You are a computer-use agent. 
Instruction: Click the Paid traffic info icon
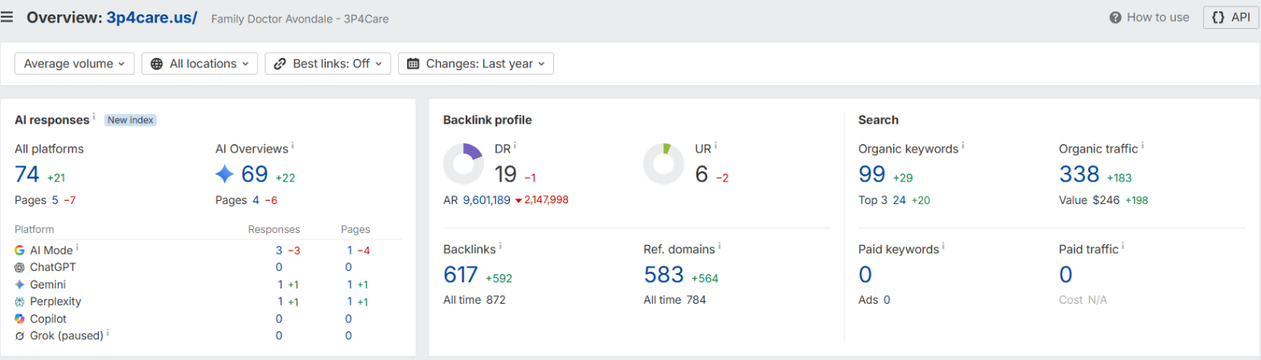click(x=1123, y=246)
